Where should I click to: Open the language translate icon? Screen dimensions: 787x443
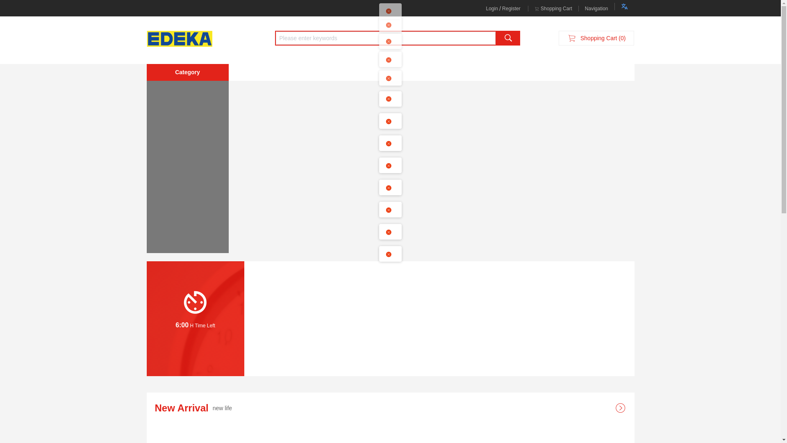(x=624, y=7)
